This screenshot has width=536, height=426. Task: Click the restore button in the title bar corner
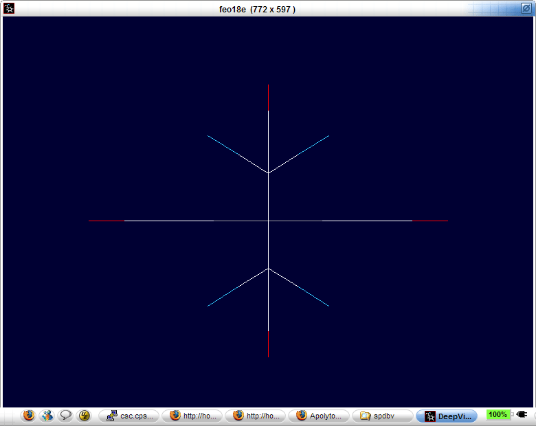coord(525,8)
